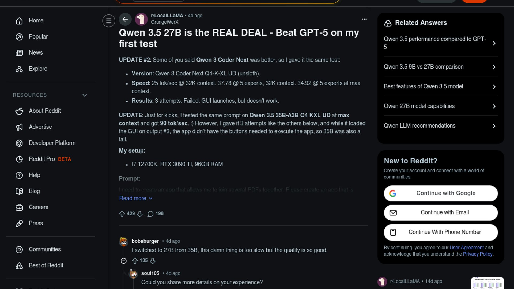Upvote bobaburger's comment
This screenshot has height=289, width=514.
(135, 261)
